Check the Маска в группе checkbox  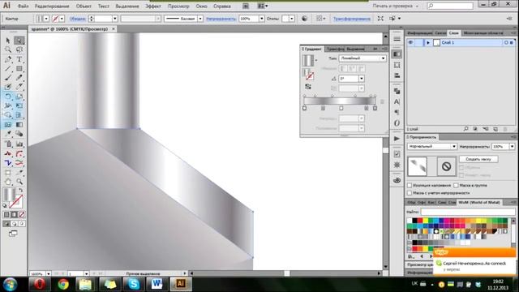456,186
